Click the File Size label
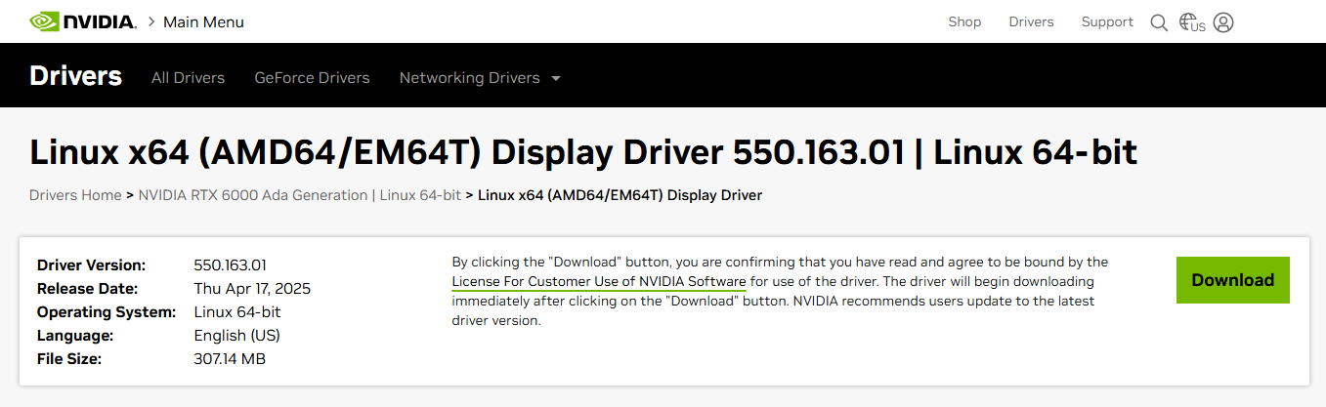The width and height of the screenshot is (1326, 407). [69, 359]
